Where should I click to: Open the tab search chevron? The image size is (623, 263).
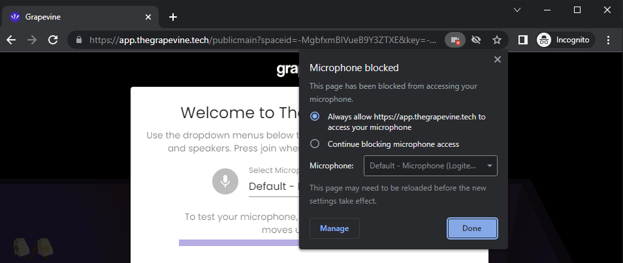[x=517, y=10]
